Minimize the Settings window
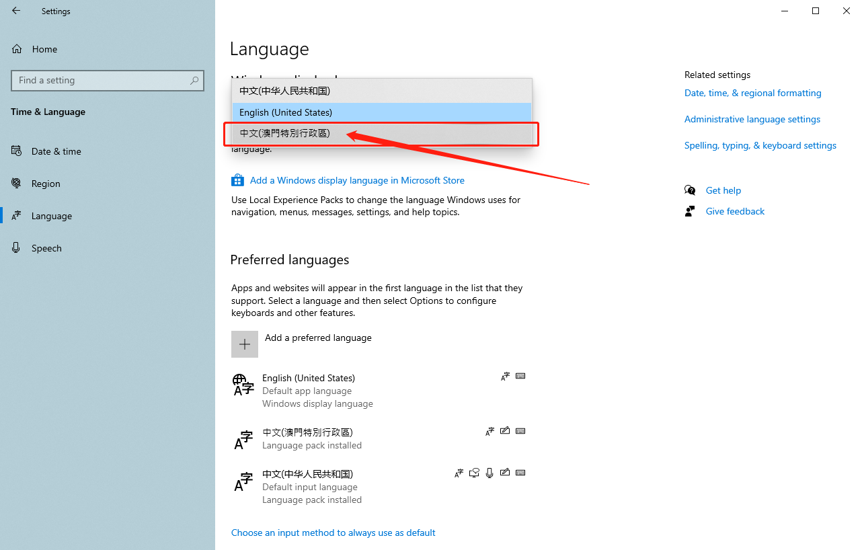This screenshot has height=550, width=862. [785, 11]
